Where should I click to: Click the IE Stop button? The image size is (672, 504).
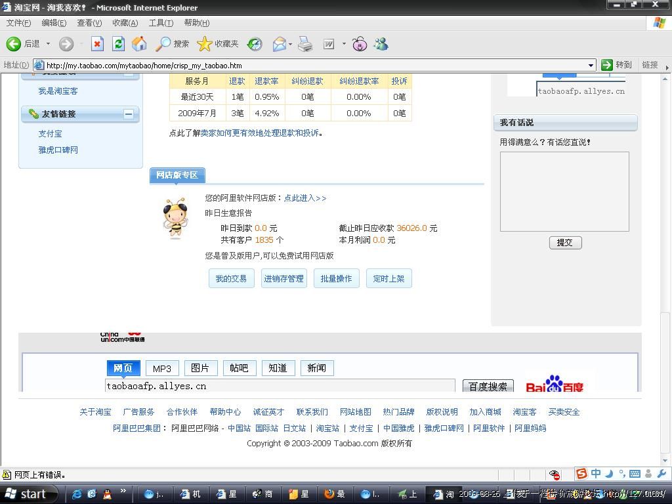tap(97, 44)
